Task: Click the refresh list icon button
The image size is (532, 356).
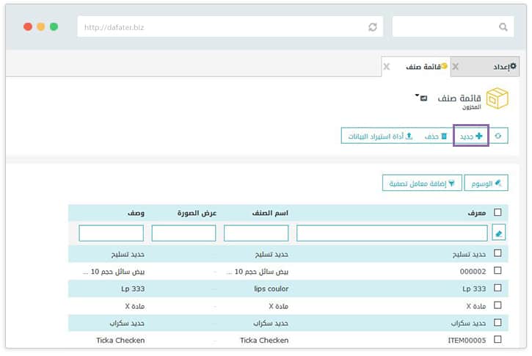Action: 499,136
